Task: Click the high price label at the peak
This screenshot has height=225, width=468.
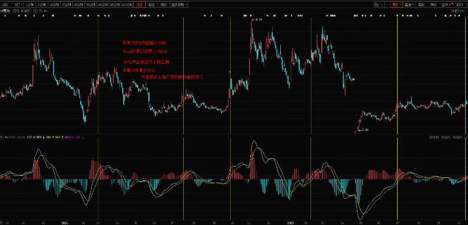Action: click(257, 20)
